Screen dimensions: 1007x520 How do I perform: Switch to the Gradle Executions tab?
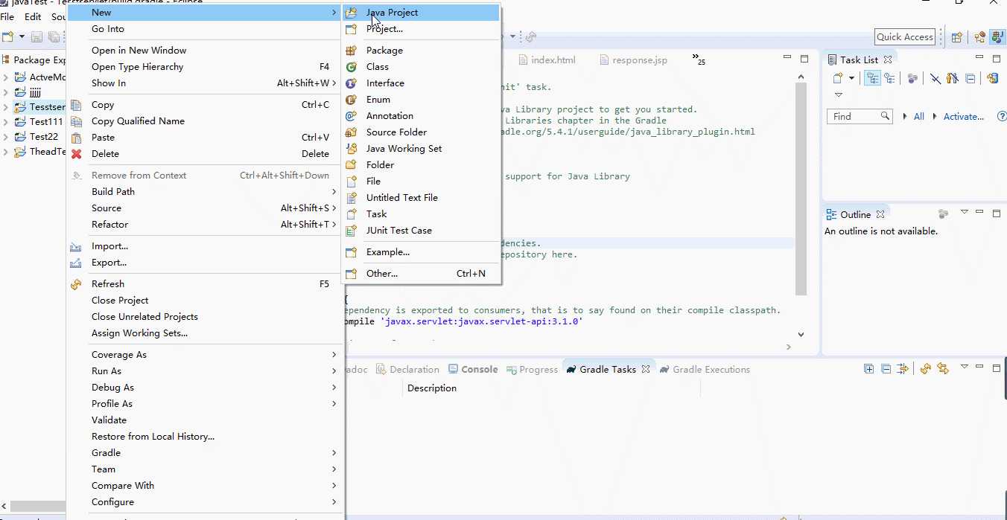(704, 370)
